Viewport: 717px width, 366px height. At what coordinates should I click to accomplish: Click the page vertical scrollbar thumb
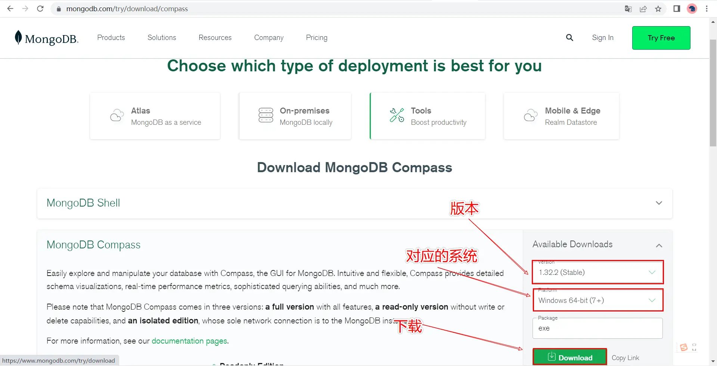click(x=713, y=93)
